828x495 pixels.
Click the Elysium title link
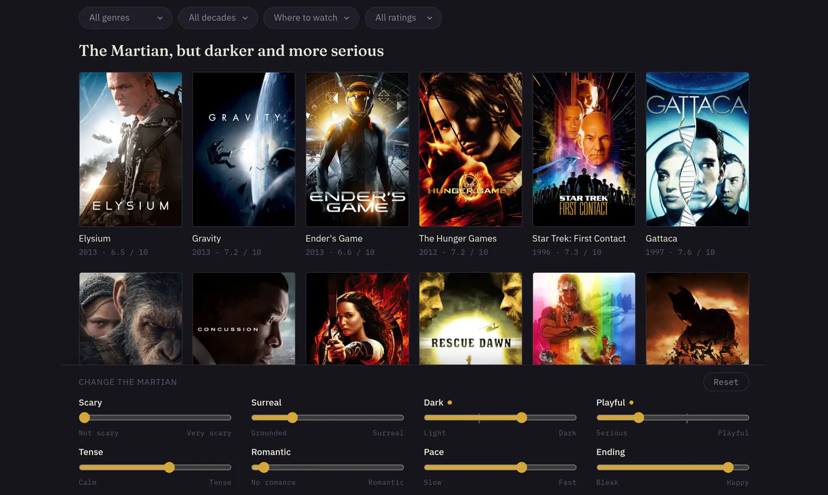tap(95, 238)
